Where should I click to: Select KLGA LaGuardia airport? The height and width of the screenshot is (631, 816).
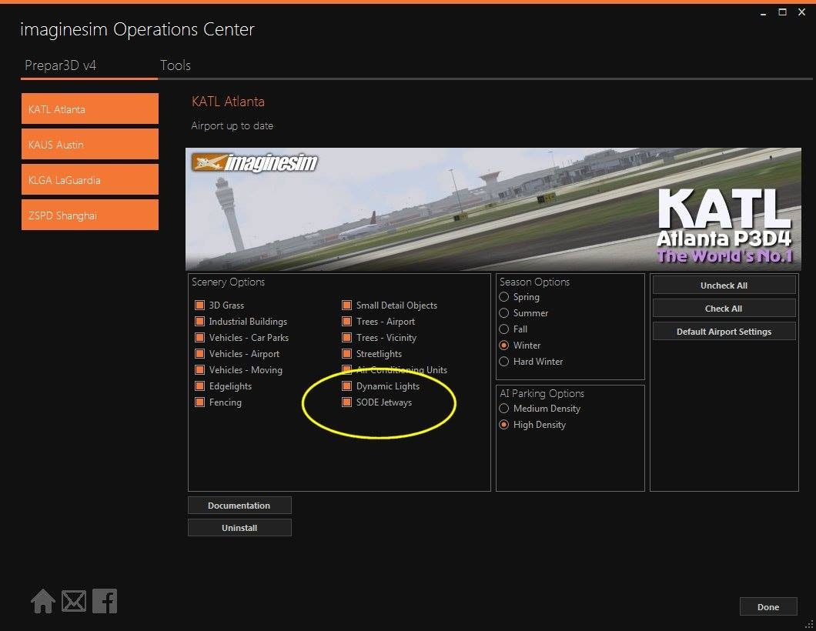coord(90,179)
